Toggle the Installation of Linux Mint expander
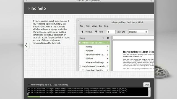 tap(80, 66)
